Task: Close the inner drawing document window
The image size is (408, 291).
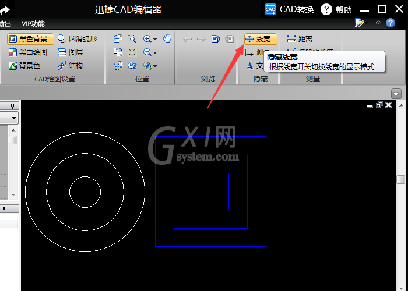Action: tap(389, 105)
